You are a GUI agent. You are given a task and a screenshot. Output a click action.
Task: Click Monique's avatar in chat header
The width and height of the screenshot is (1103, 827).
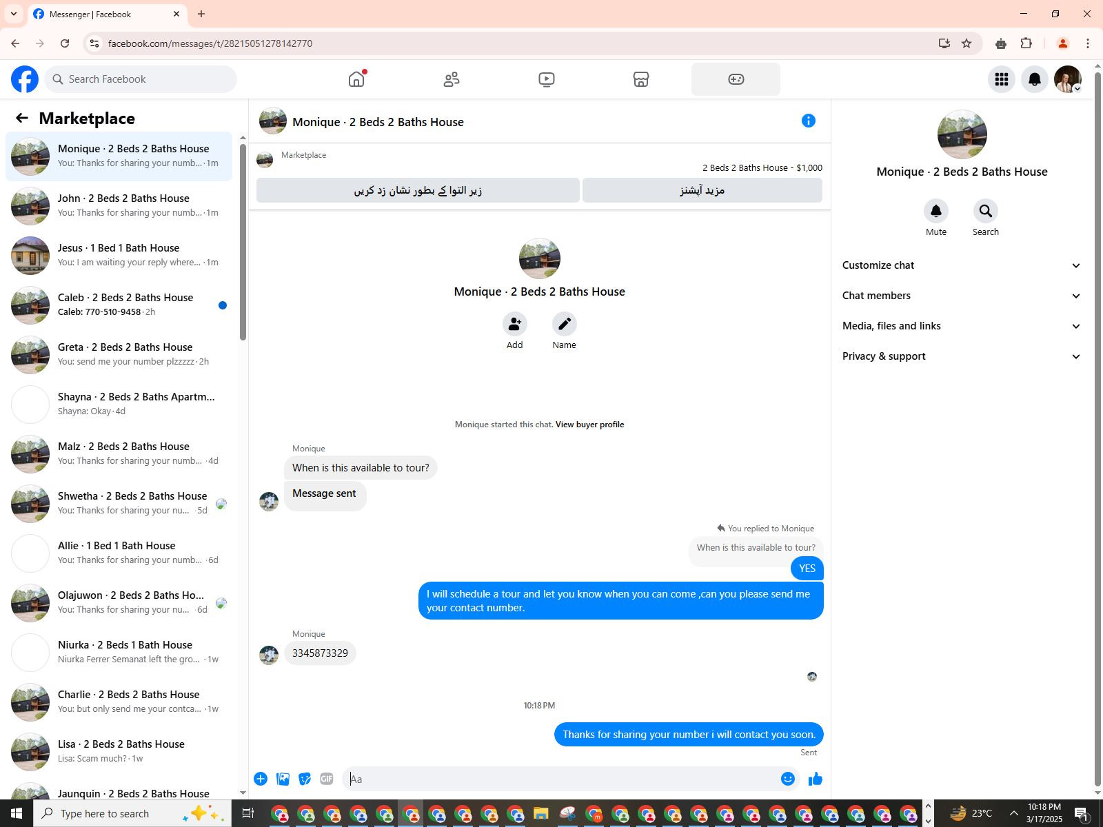tap(273, 121)
